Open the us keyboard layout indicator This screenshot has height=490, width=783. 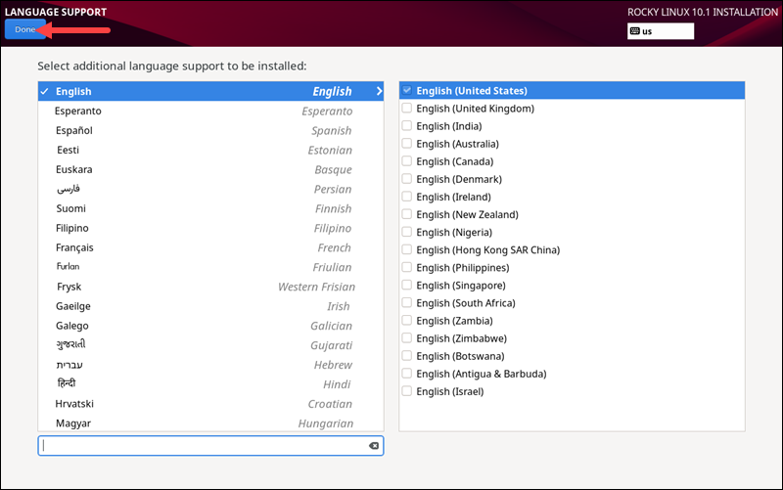tap(660, 31)
